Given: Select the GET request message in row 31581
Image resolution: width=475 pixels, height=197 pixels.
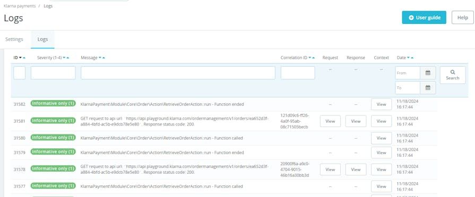Looking at the screenshot, I should pos(175,121).
